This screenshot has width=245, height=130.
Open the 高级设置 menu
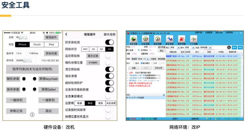[x=219, y=33]
